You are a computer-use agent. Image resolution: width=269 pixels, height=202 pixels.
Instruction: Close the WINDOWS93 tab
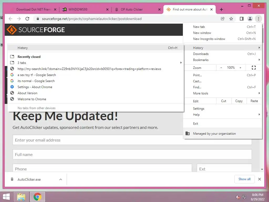107,9
